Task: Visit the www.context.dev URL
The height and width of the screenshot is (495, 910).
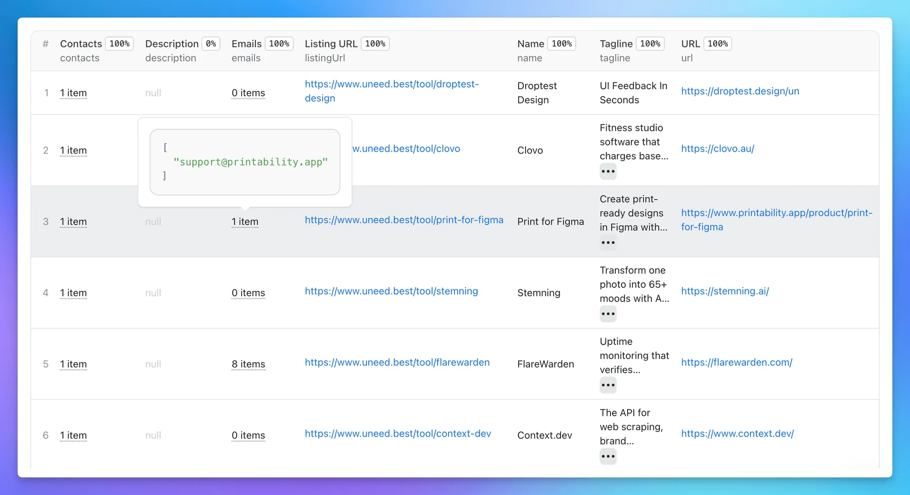Action: click(737, 433)
